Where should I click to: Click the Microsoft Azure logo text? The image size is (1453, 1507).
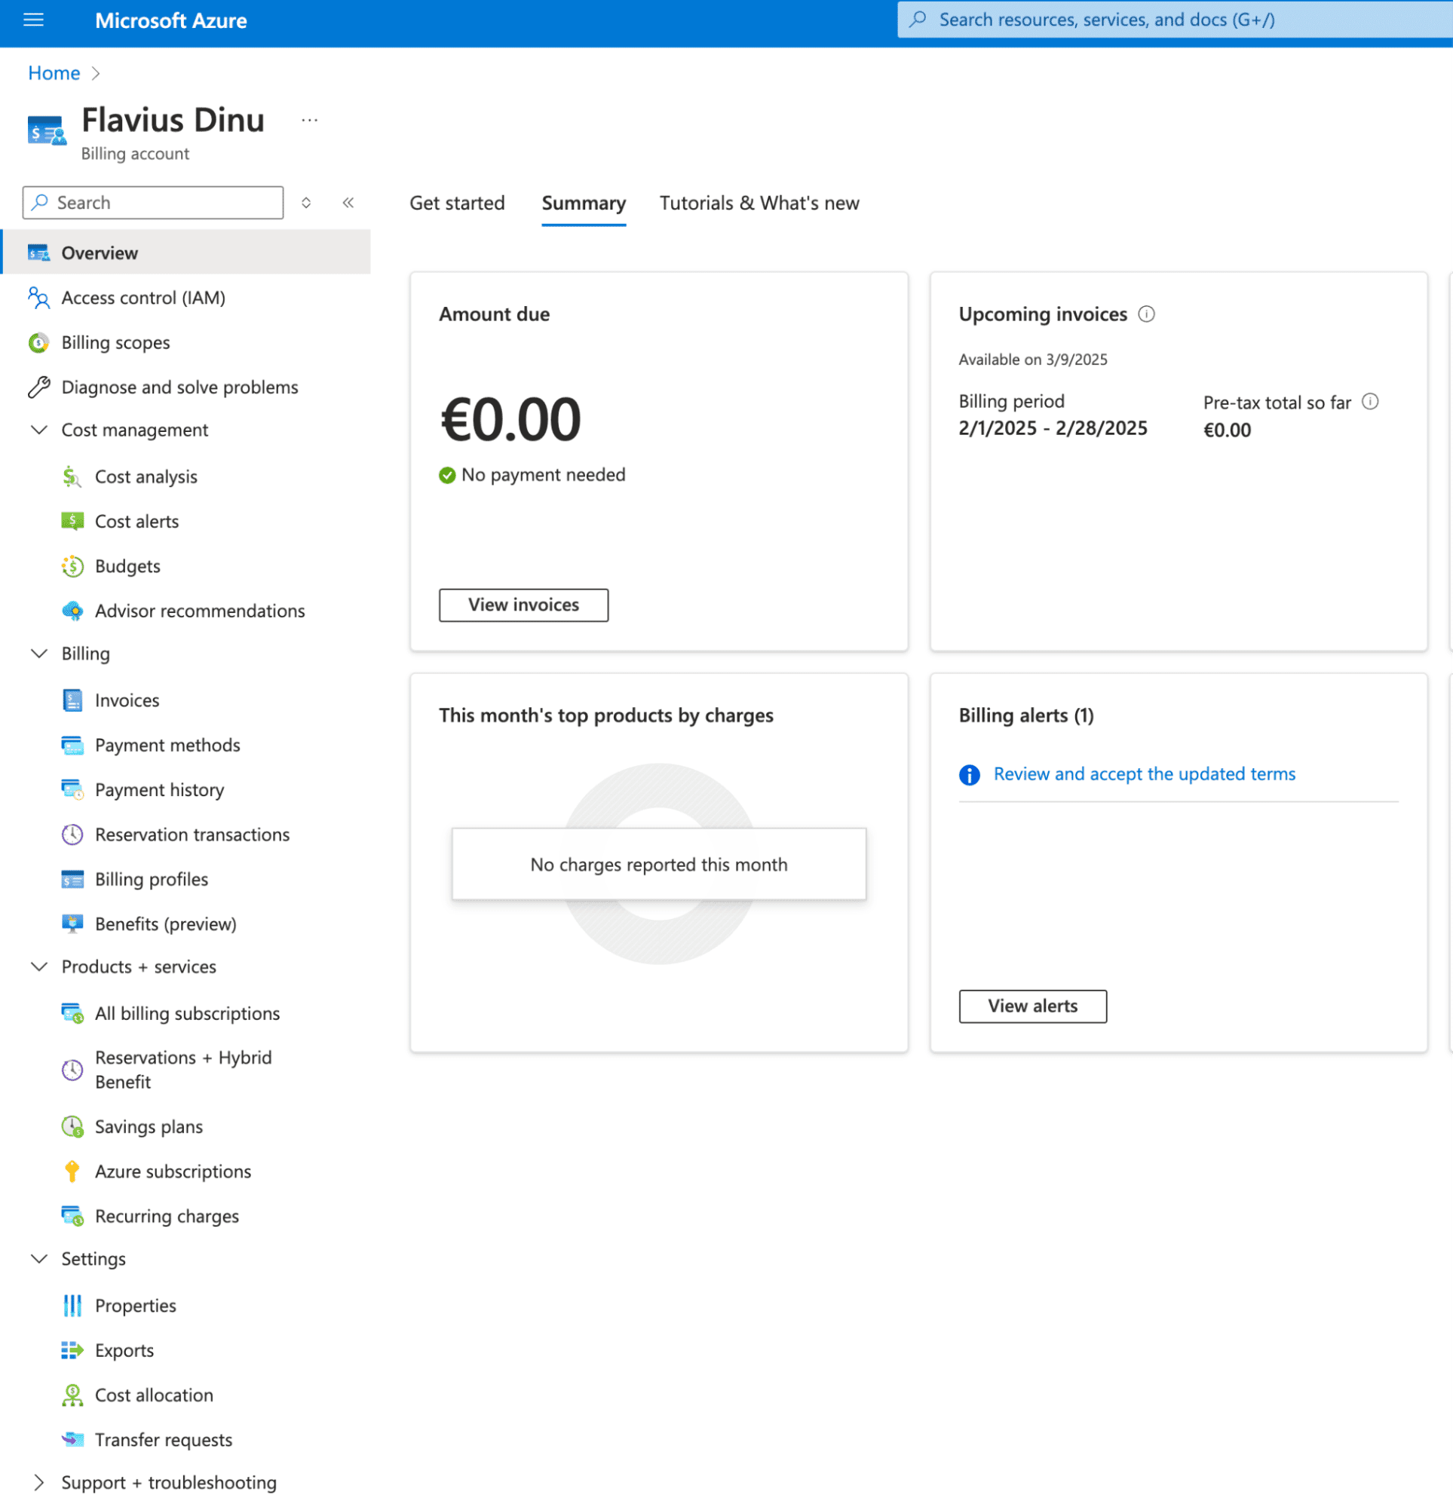coord(170,21)
